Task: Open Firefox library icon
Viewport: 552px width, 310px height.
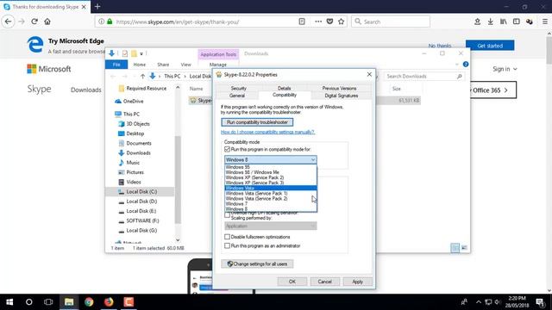Action: 503,22
